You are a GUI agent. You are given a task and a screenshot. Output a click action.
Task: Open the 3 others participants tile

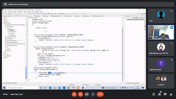(x=161, y=81)
